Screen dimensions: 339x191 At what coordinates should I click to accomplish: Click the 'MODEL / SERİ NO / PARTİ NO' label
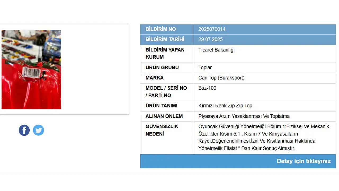tap(166, 92)
